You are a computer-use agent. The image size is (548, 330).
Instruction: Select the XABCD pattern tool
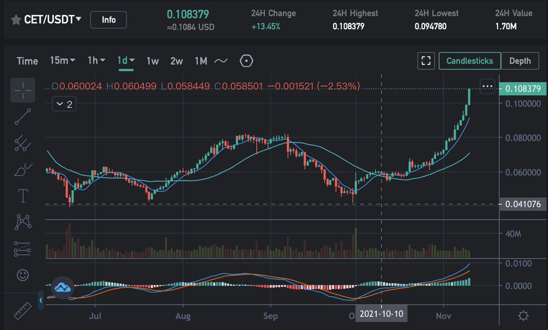point(23,222)
